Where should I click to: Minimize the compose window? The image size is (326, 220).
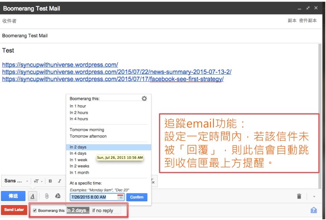click(300, 9)
